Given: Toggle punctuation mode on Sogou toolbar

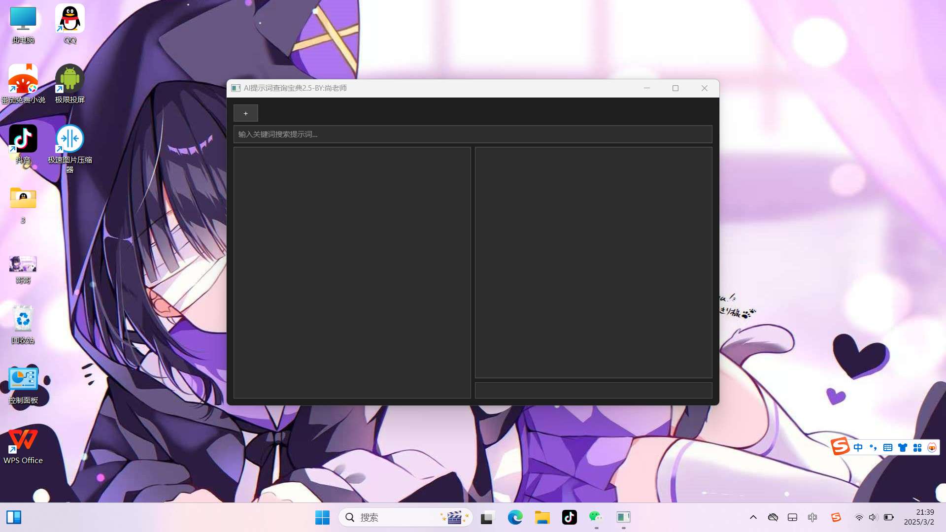Looking at the screenshot, I should 873,448.
